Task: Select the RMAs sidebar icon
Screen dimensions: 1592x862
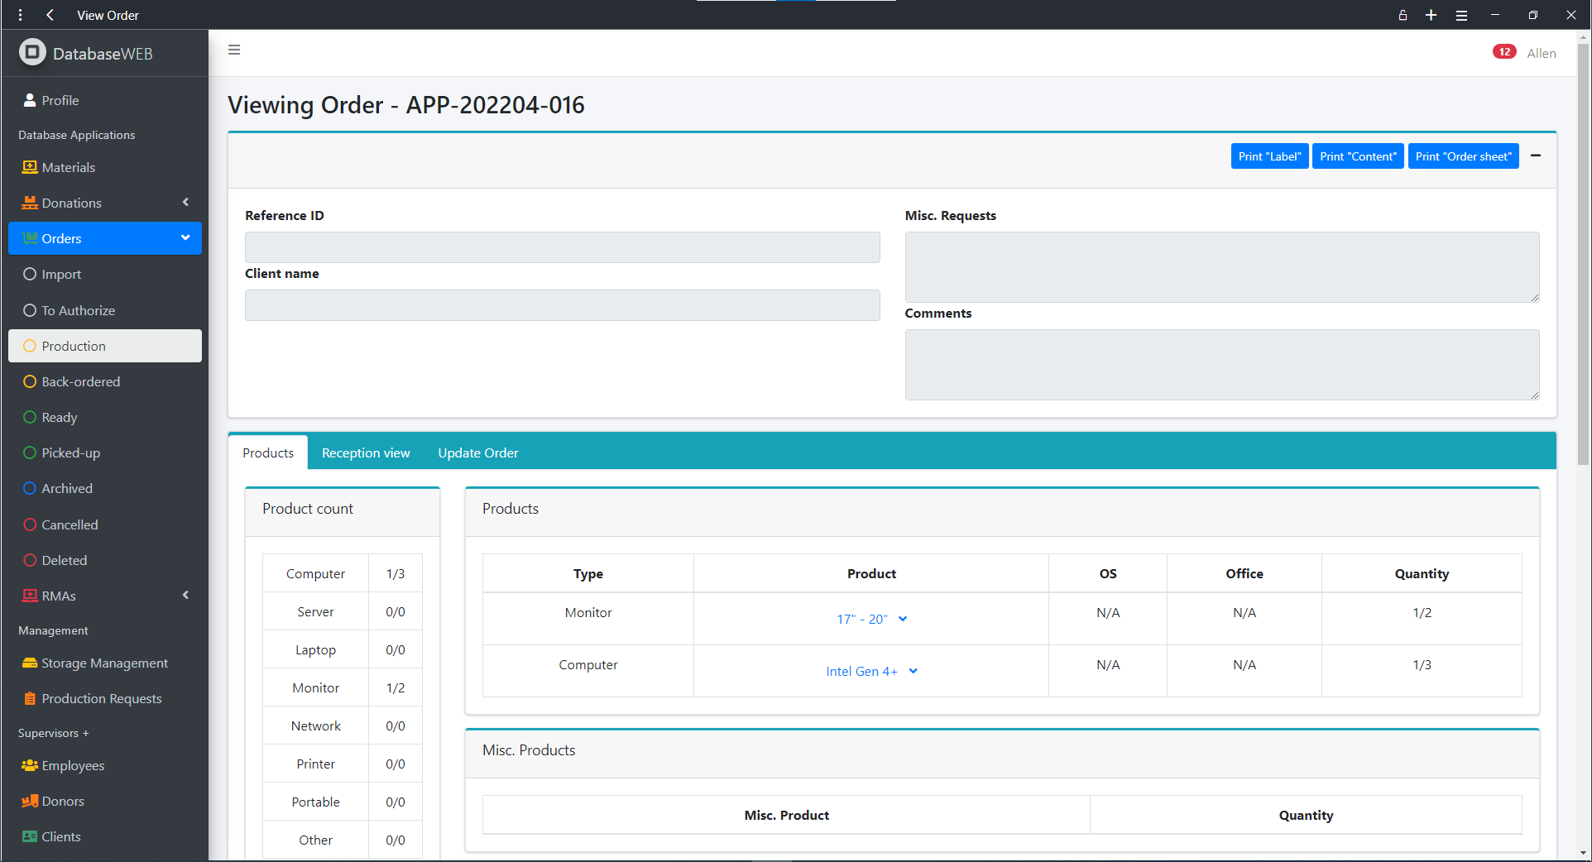Action: (30, 596)
